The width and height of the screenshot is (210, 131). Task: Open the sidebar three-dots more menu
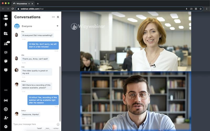point(6,90)
